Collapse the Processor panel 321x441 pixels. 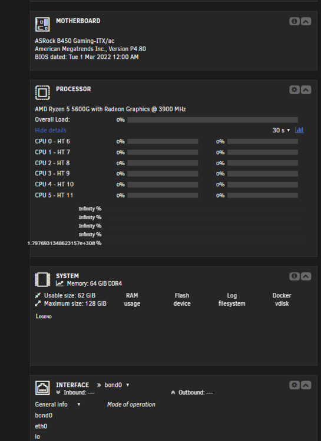(x=306, y=90)
